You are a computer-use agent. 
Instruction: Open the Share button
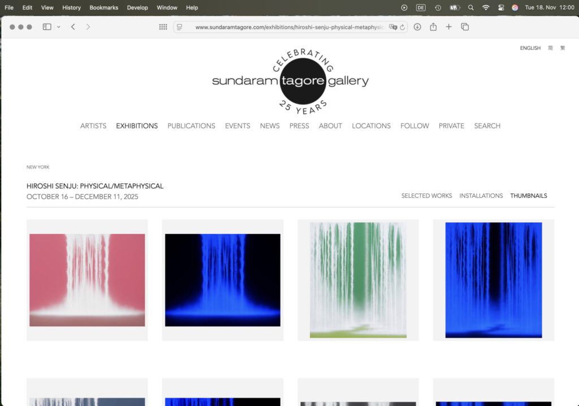[433, 27]
